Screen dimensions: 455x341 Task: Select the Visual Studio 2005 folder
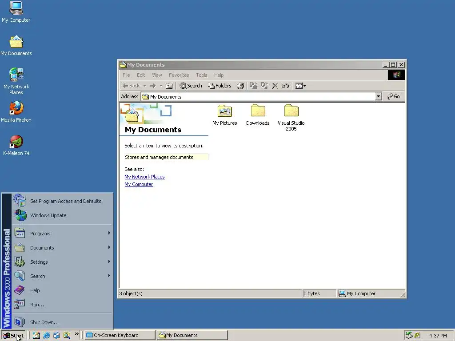tap(291, 118)
